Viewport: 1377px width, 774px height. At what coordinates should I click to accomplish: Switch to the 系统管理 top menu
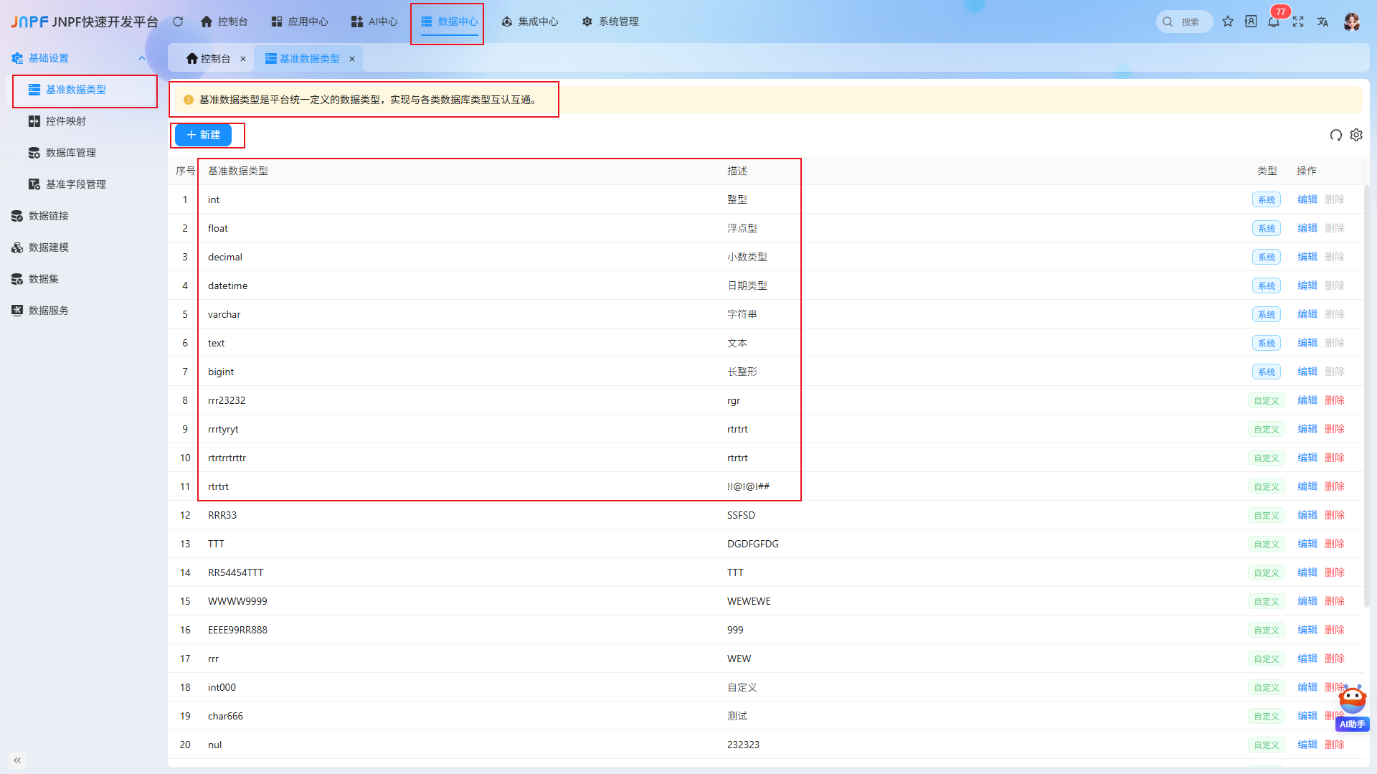coord(610,22)
